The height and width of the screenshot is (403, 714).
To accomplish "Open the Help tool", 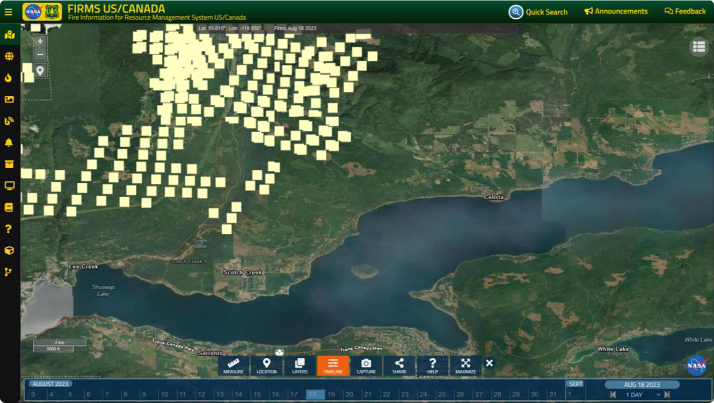I will [433, 365].
